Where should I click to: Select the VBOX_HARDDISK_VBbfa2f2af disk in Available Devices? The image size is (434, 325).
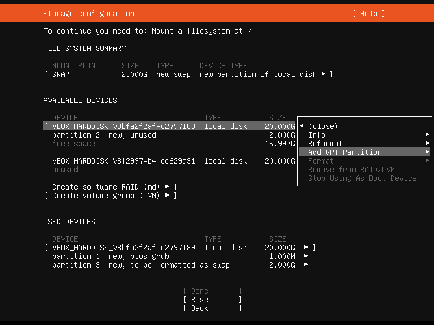point(169,126)
